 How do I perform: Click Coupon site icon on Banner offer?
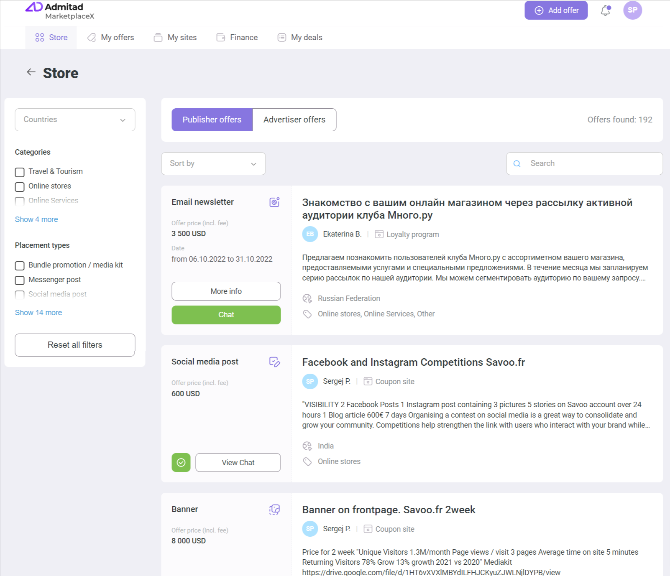pyautogui.click(x=368, y=529)
